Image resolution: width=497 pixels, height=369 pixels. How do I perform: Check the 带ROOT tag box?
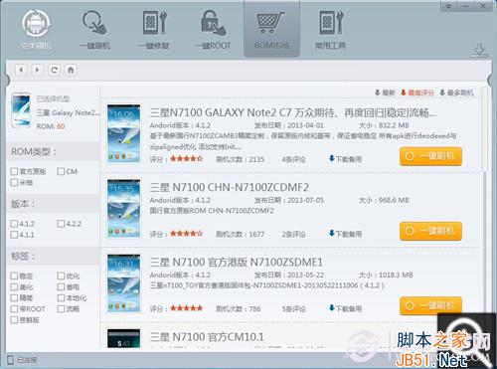click(14, 308)
